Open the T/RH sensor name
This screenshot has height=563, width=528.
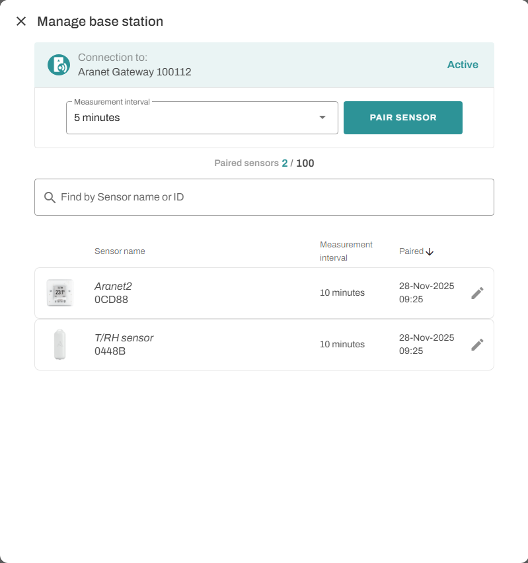point(124,338)
